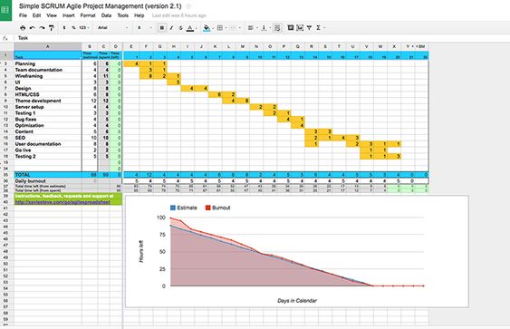
Task: Open text color picker
Action: 190,28
